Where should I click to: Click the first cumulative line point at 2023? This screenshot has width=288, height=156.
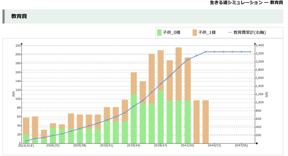(x=26, y=141)
